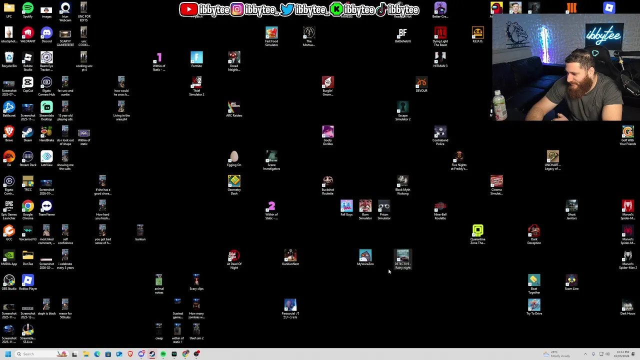Launch Scam Line shortcut
Screen dimensions: 640x360
tap(571, 282)
